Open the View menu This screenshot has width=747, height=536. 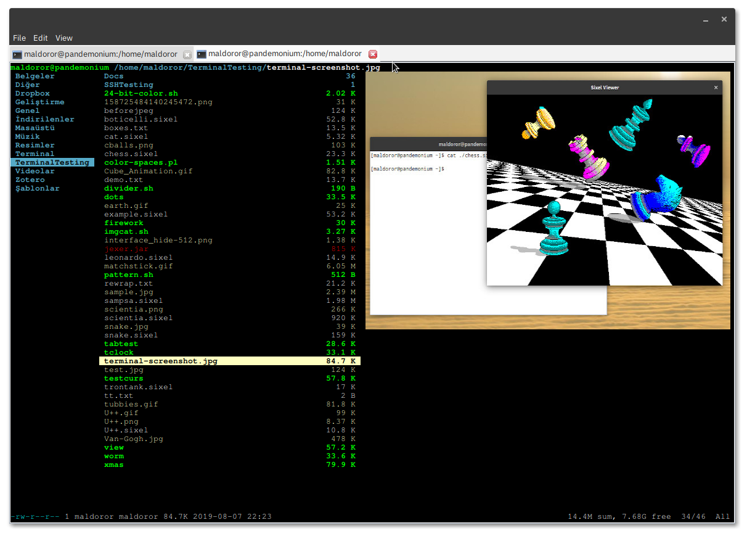(64, 38)
